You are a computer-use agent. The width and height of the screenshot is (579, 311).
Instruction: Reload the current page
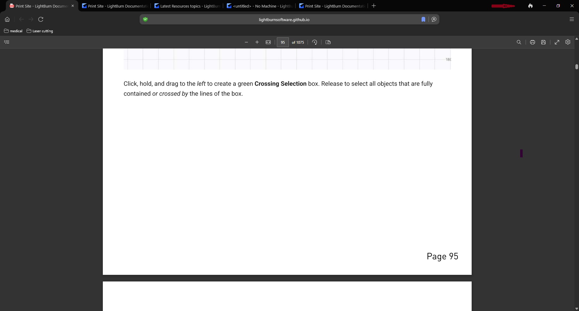point(41,19)
